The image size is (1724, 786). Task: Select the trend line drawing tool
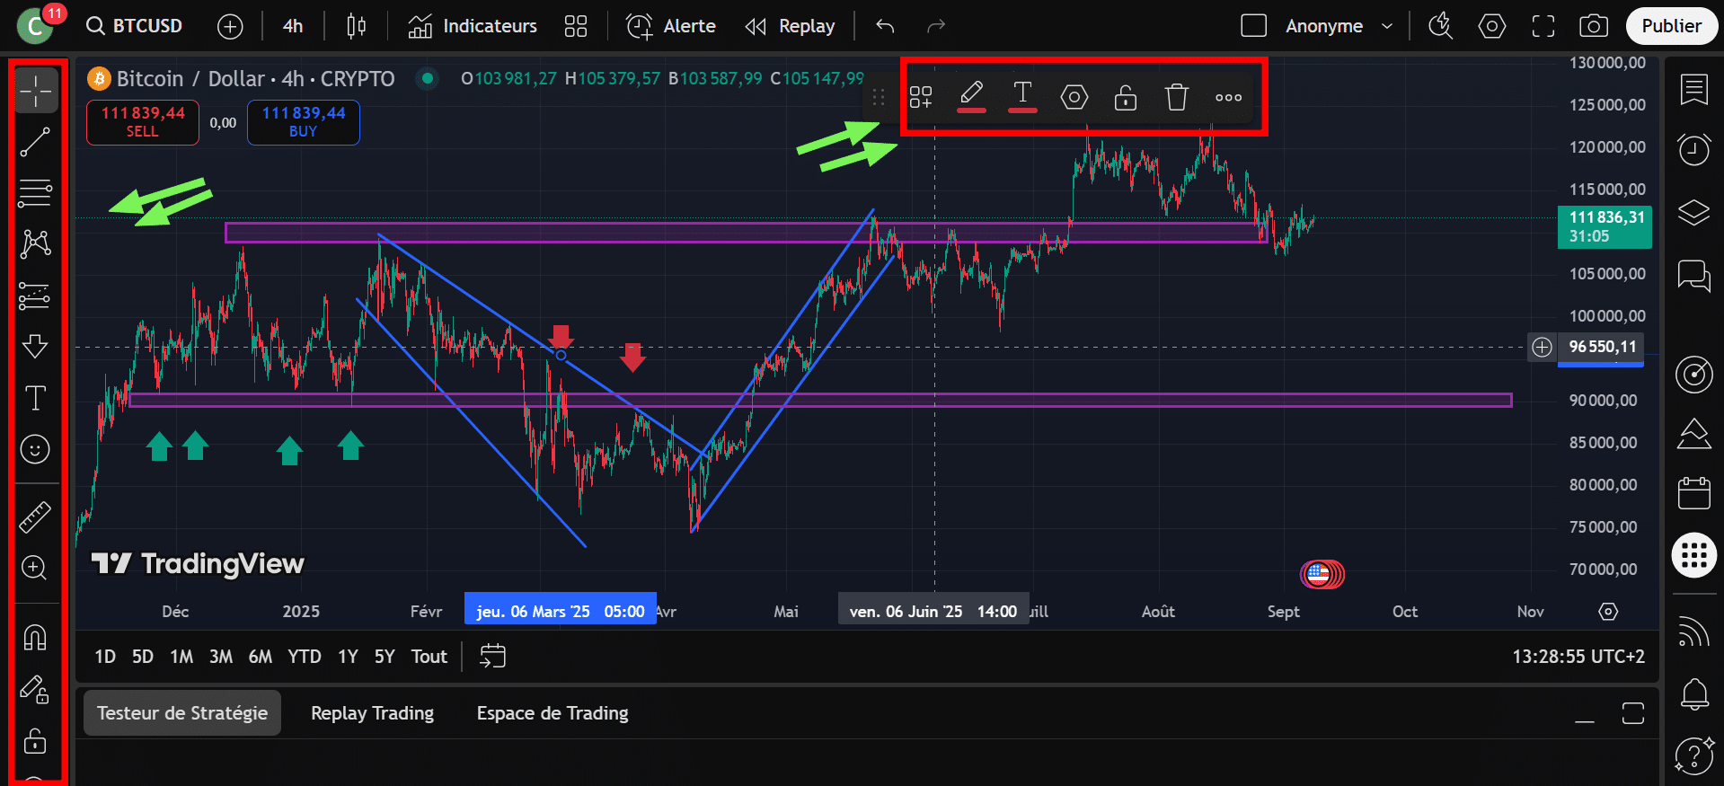pos(35,142)
